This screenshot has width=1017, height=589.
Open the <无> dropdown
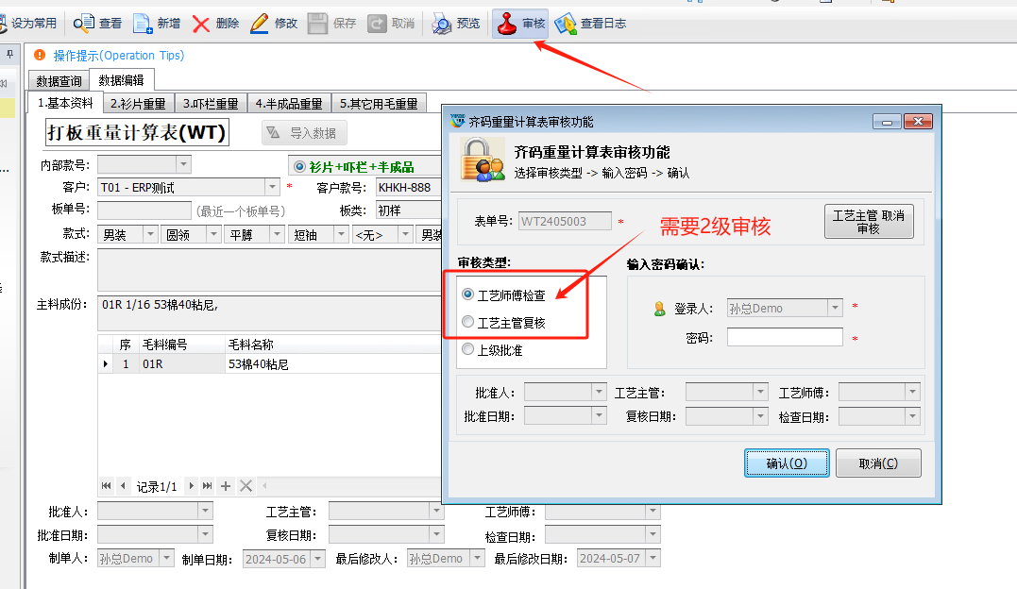pos(405,234)
